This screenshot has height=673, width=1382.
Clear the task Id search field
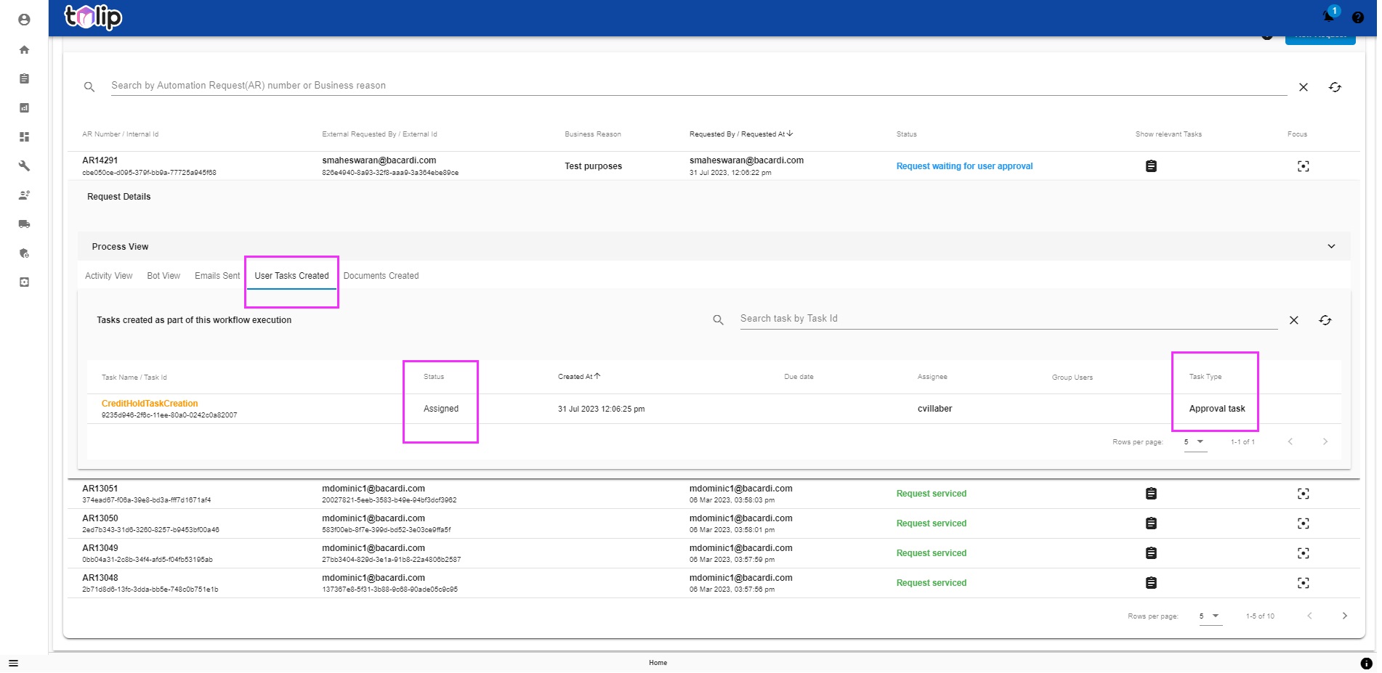click(1294, 320)
